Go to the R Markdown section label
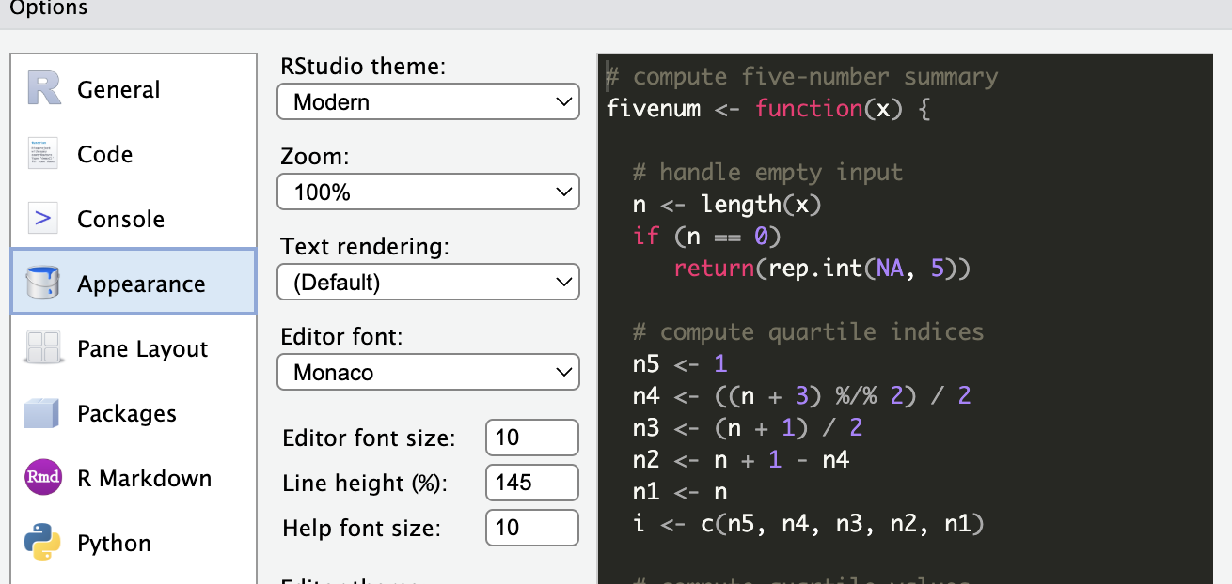 tap(144, 478)
